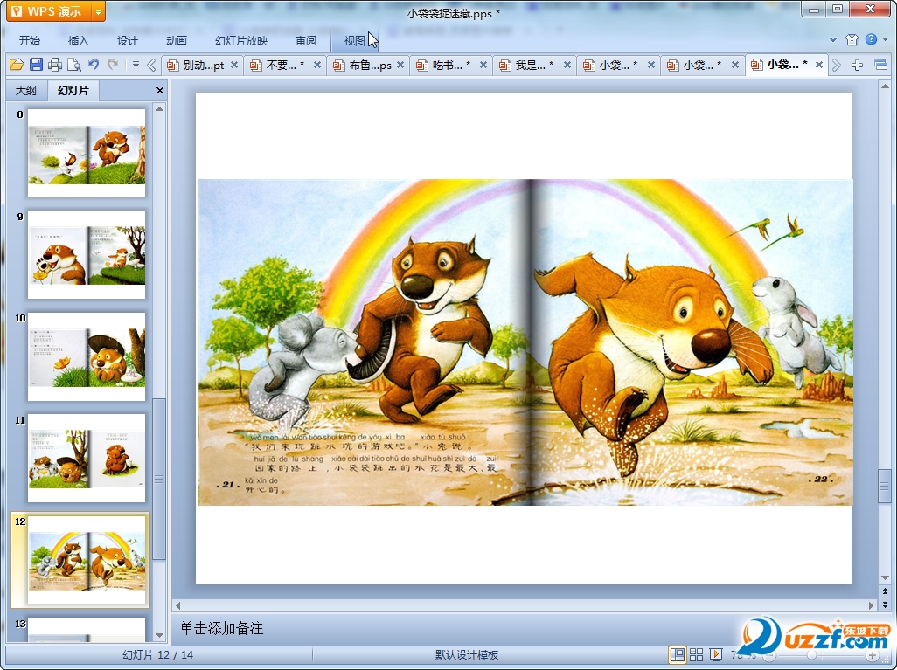The height and width of the screenshot is (670, 897).
Task: Click 幻灯片 12 / 14 status text
Action: point(158,655)
